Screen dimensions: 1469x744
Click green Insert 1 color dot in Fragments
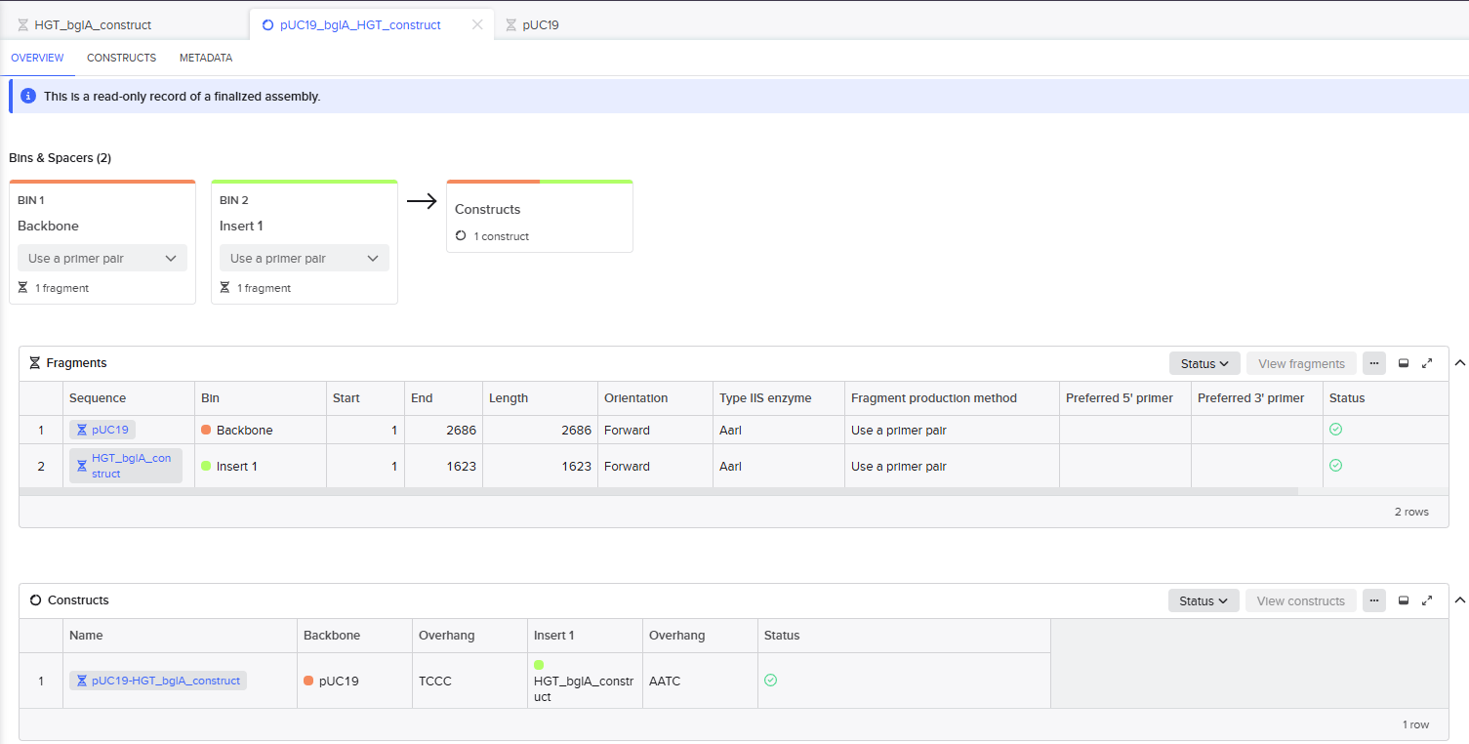pos(206,466)
